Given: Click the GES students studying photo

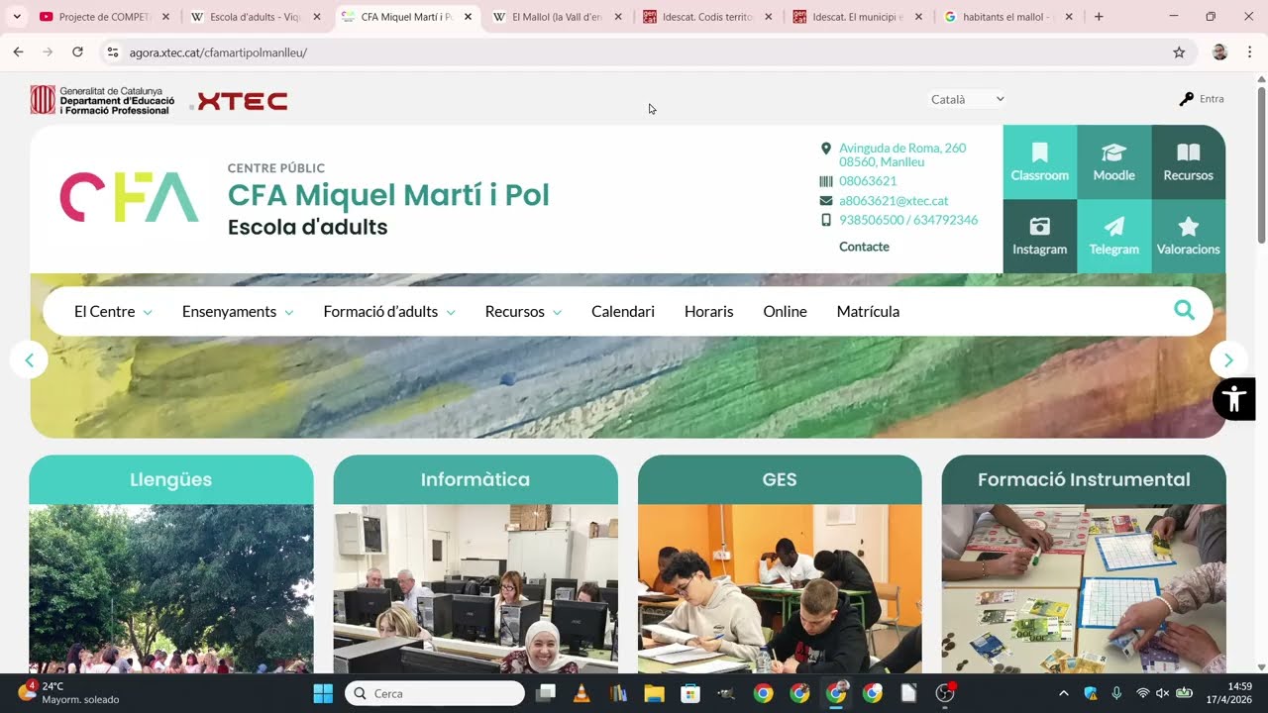Looking at the screenshot, I should 780,589.
